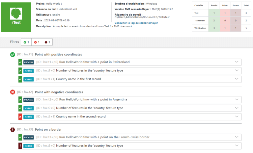Click the dark red error icon of test hw.t3
The height and width of the screenshot is (153, 253).
13,130
